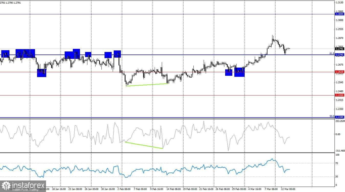Click the 1.3044 blue price level label
This screenshot has width=345, height=192.
[x=339, y=14]
